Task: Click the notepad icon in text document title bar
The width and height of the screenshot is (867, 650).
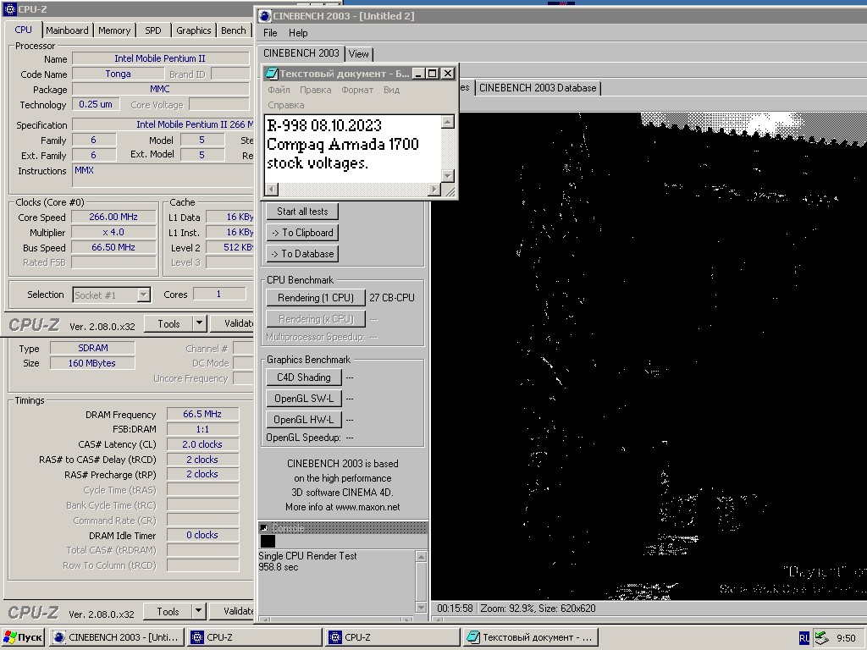Action: coord(271,74)
